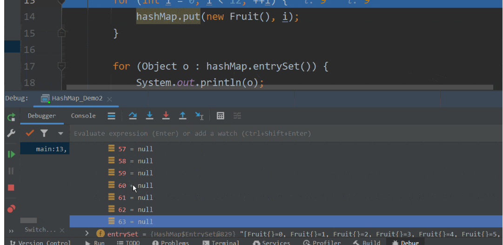Click the hashMap.put call on line 14
Screen dimensions: 503x245
pyautogui.click(x=168, y=17)
